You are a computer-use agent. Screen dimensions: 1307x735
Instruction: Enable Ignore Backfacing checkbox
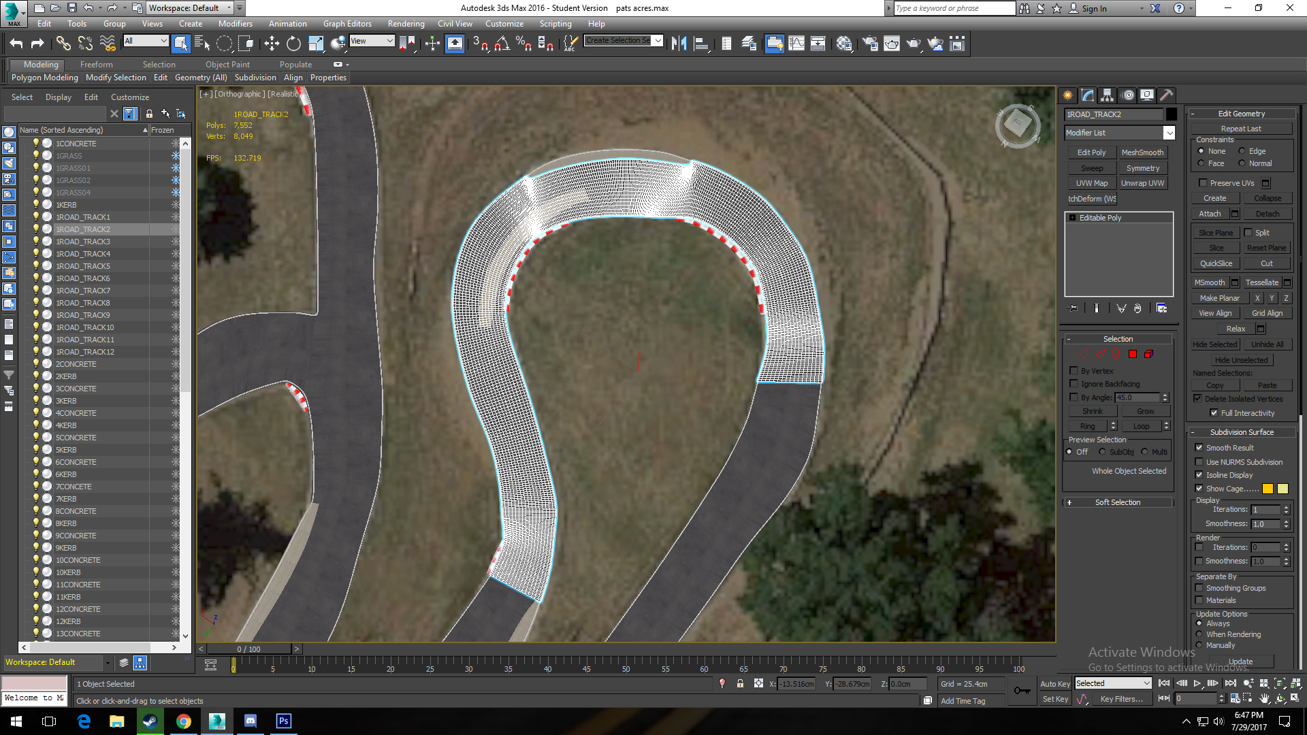1074,384
